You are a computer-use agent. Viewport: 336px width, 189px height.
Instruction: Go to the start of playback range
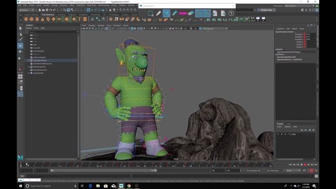point(290,164)
